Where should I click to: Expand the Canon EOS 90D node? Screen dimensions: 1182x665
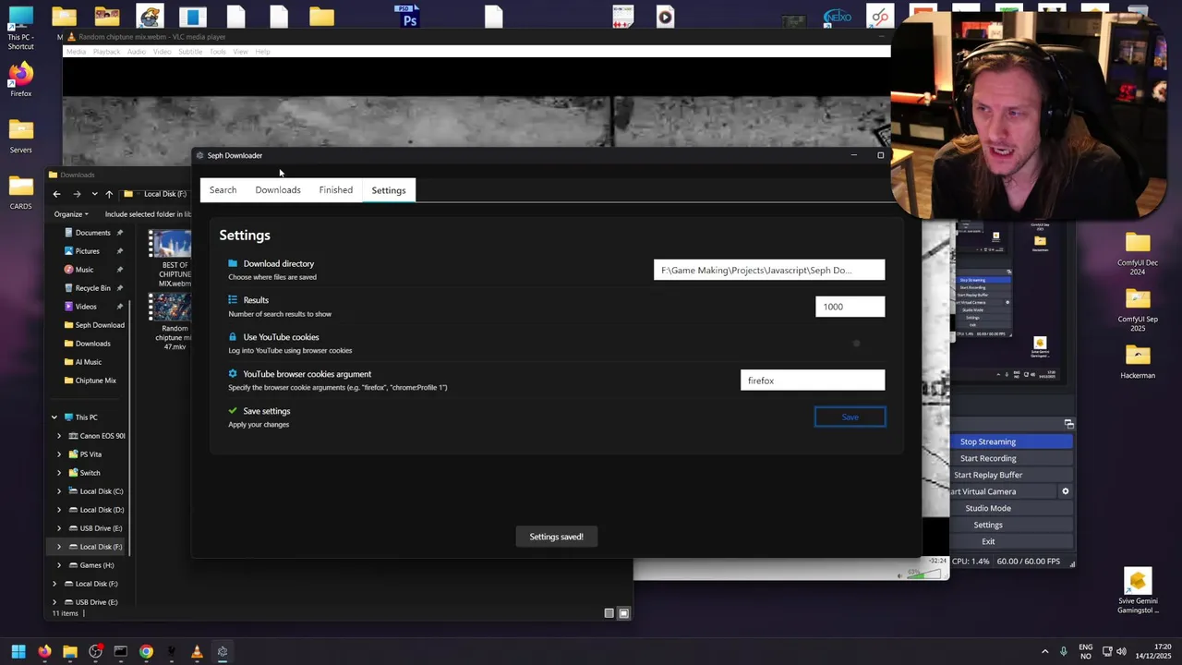coord(59,436)
